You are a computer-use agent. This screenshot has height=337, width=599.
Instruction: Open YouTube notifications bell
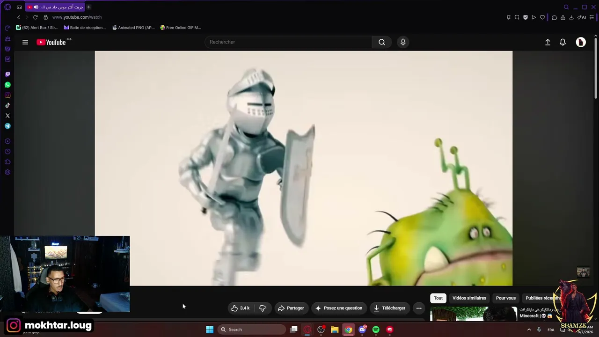pyautogui.click(x=563, y=42)
